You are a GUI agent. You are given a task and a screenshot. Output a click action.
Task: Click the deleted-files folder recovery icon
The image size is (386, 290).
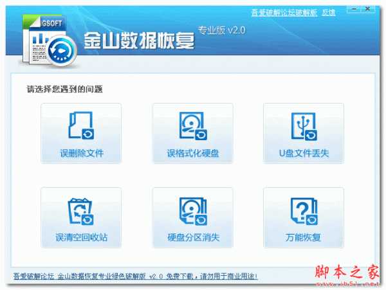tap(81, 125)
